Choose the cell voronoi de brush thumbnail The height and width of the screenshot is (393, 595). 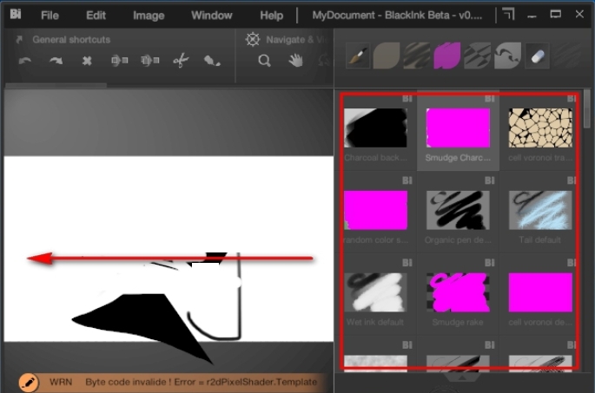[540, 292]
